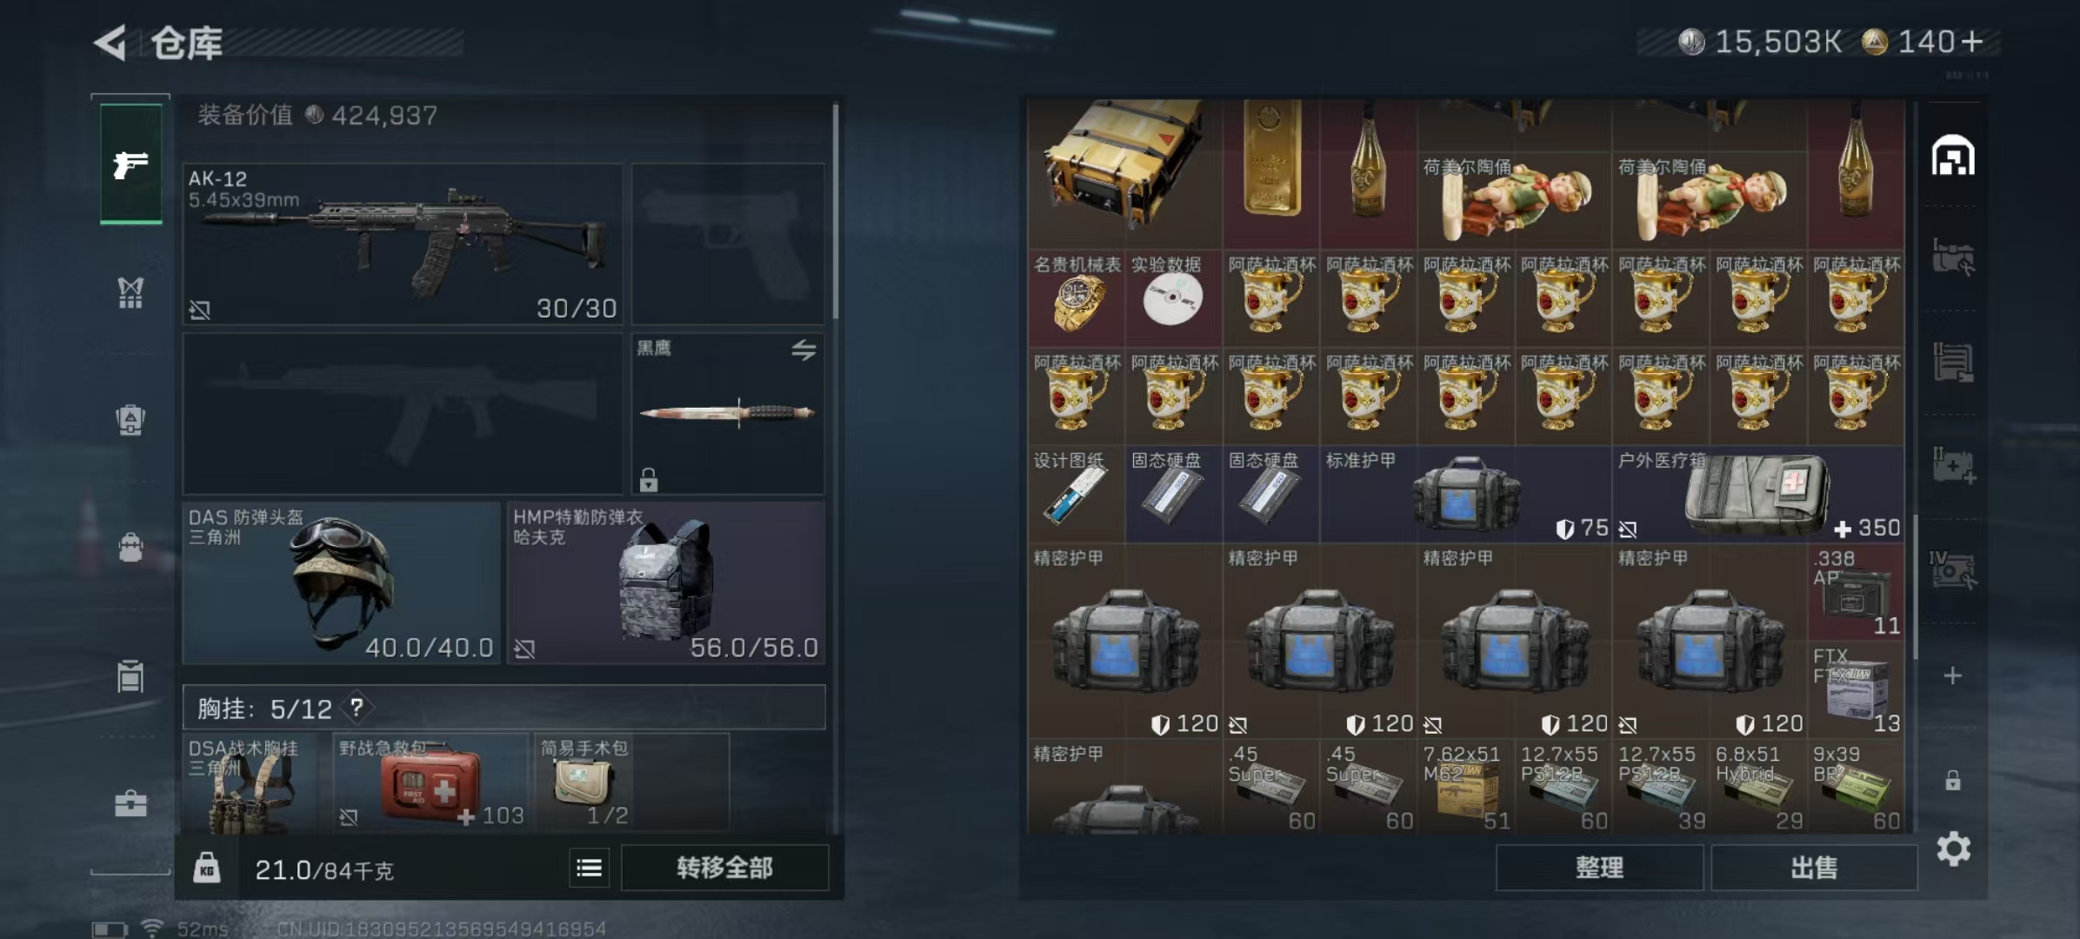Select the 户外医疗箱 medical kit item
2080x939 pixels.
coord(1757,494)
